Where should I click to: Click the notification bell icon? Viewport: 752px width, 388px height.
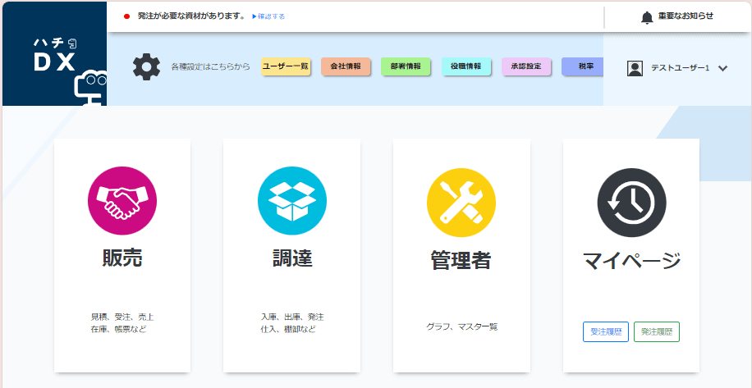(x=647, y=16)
